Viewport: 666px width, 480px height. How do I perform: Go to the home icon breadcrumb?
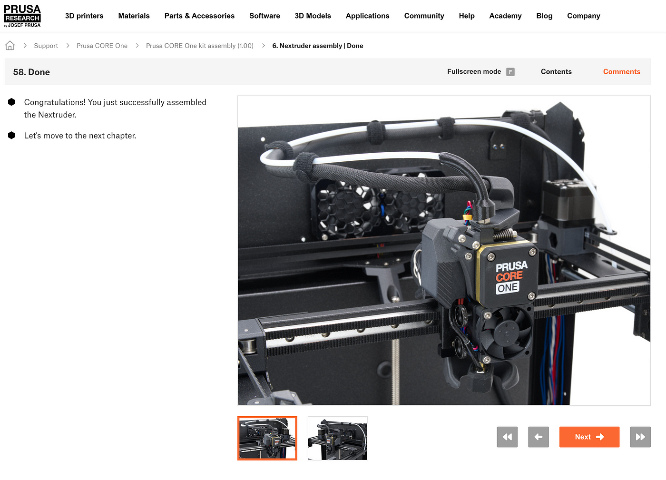click(x=10, y=46)
